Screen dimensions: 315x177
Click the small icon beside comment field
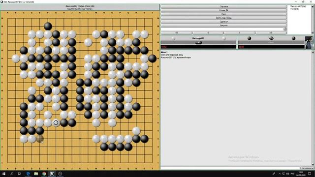[x=285, y=29]
